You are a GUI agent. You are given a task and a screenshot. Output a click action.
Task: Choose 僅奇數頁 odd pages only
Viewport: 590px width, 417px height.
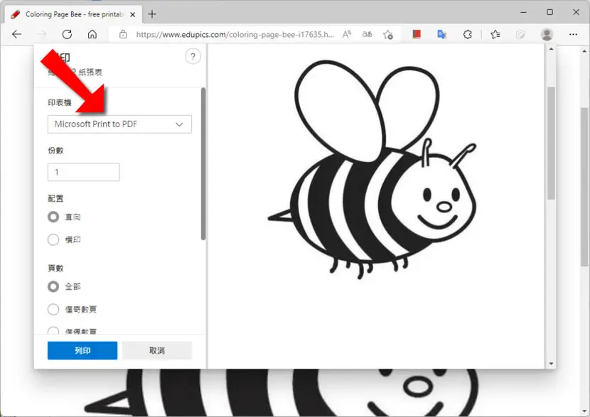(53, 309)
